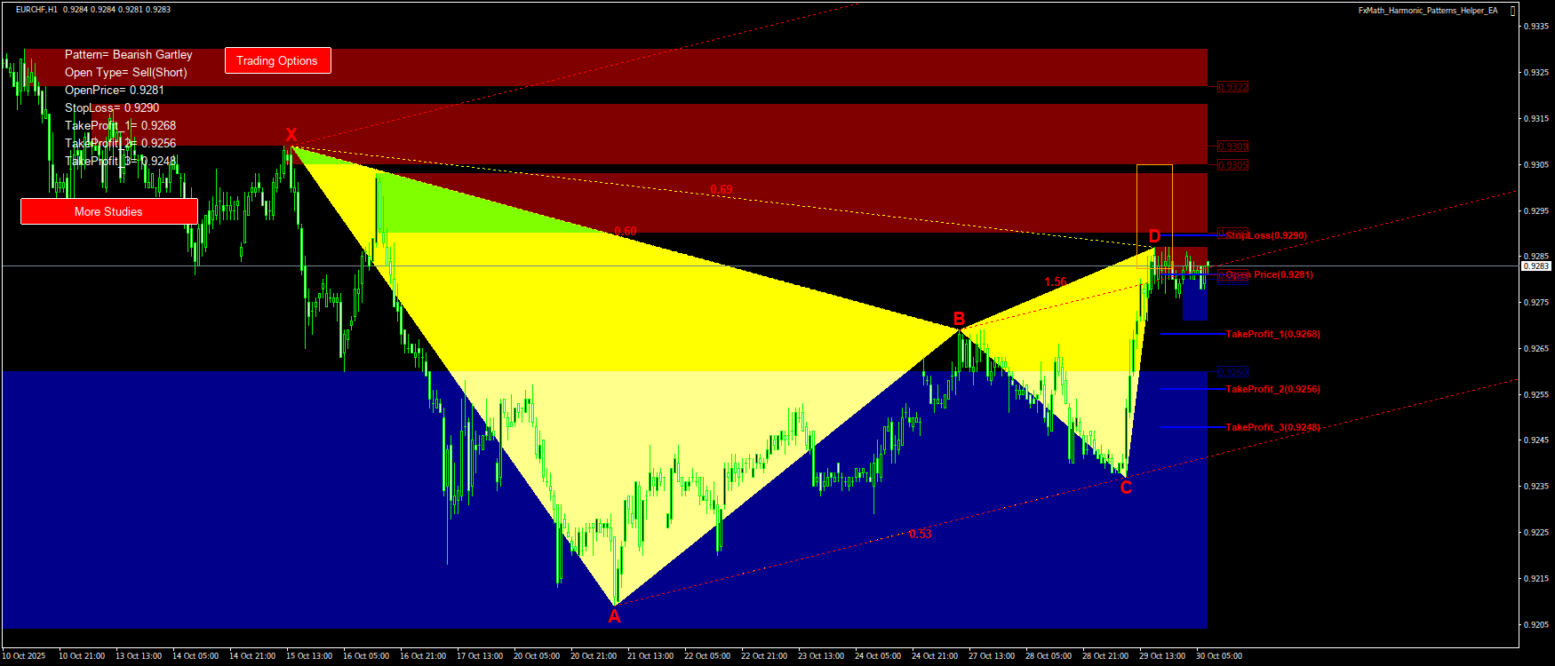Screen dimensions: 1555x666
Task: Open the More Studies panel
Action: point(108,211)
